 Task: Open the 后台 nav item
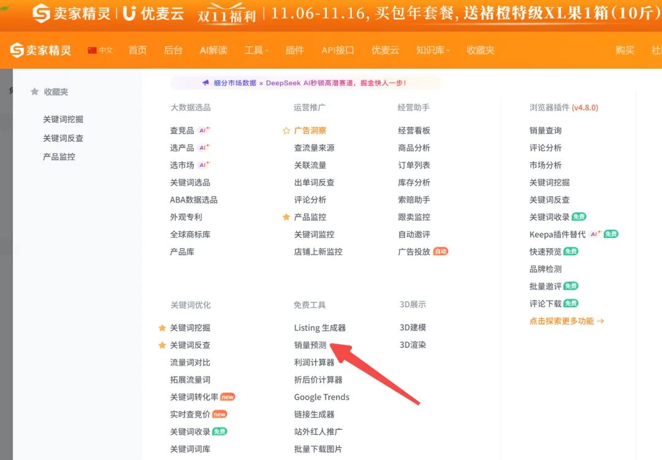[173, 50]
